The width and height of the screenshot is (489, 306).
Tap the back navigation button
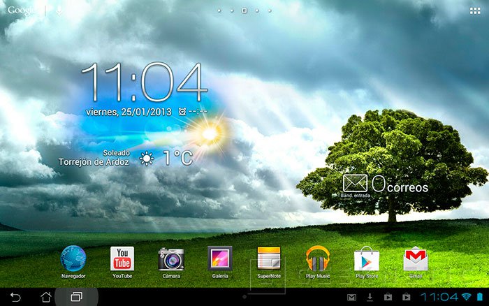click(15, 297)
